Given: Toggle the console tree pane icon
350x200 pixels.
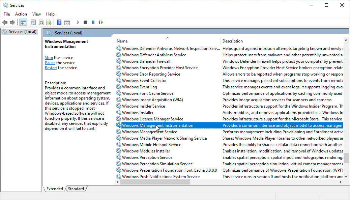Looking at the screenshot, I should pyautogui.click(x=23, y=22).
